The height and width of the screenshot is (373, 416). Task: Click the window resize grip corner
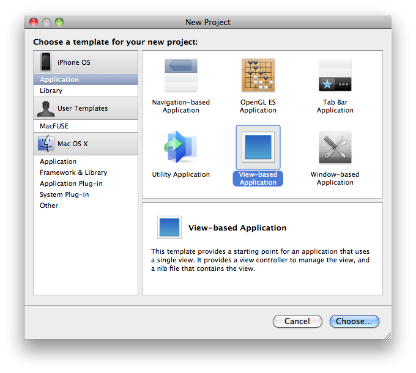click(x=388, y=336)
